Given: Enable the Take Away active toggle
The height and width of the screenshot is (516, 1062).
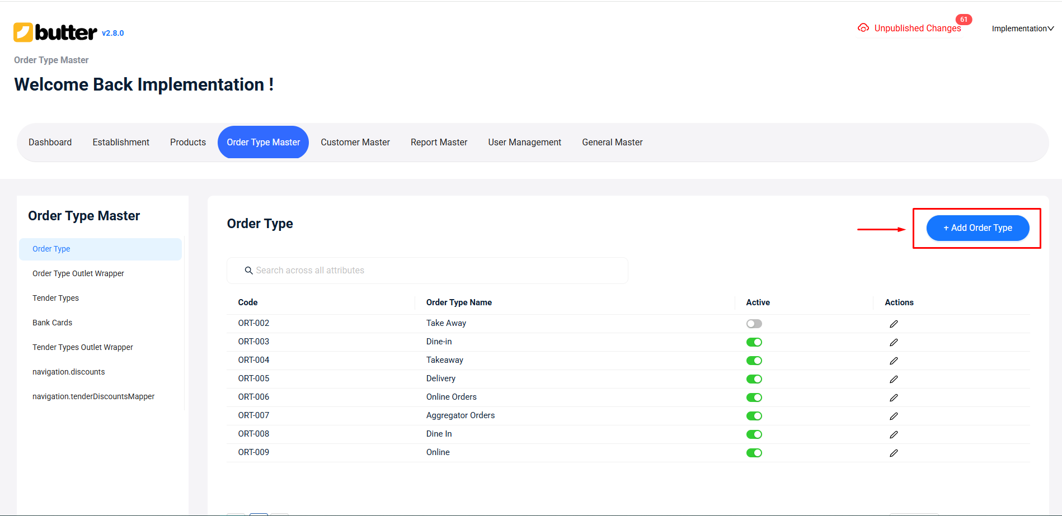Looking at the screenshot, I should click(x=754, y=324).
